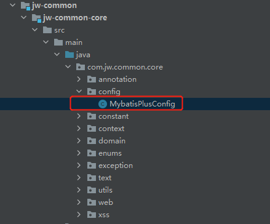This screenshot has width=270, height=224.
Task: Expand the utils package arrow
Action: 79,190
